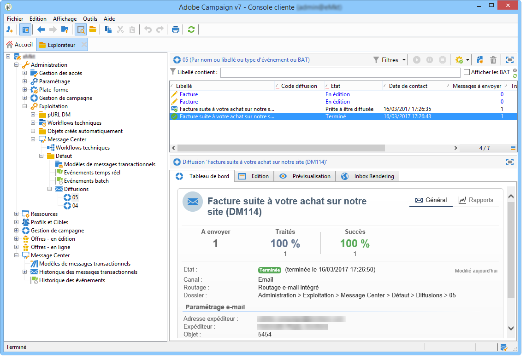Open the Filtres dropdown
This screenshot has width=526, height=359.
[x=390, y=60]
